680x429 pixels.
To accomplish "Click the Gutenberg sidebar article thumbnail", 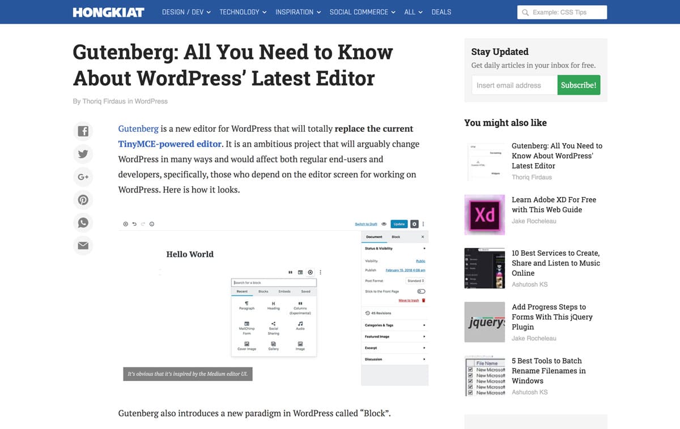I will point(484,161).
